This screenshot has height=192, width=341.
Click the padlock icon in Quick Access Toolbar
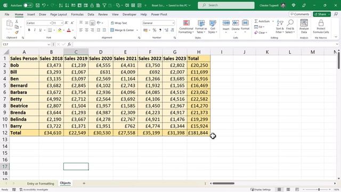point(92,5)
